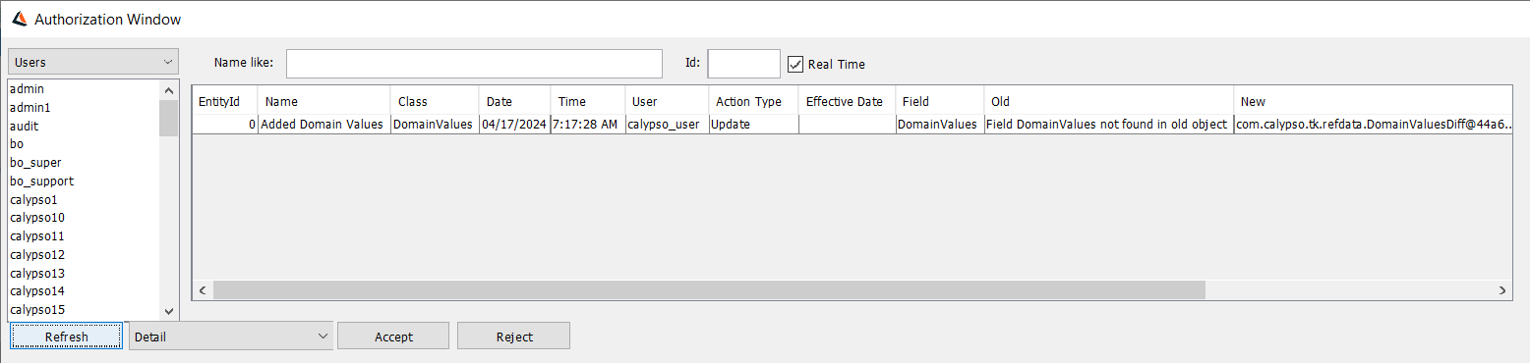Click the EntityId 0 cell
Viewport: 1530px width, 363px height.
(225, 125)
